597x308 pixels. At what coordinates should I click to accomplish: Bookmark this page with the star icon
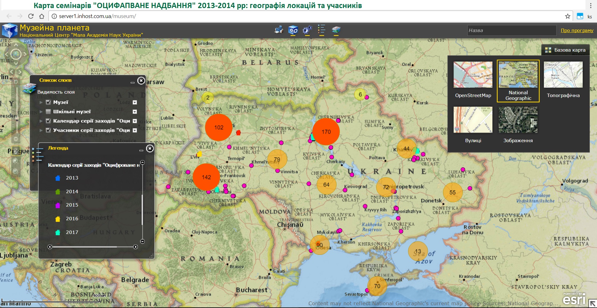(567, 16)
